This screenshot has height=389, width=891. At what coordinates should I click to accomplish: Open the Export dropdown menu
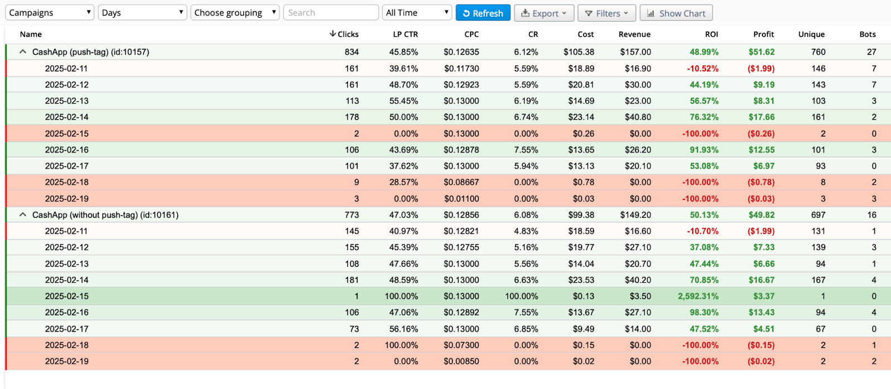click(x=544, y=13)
